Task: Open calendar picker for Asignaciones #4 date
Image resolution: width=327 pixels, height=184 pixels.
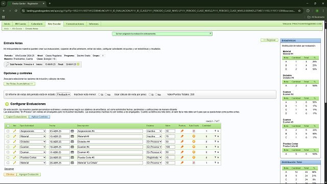Action: click(x=72, y=131)
